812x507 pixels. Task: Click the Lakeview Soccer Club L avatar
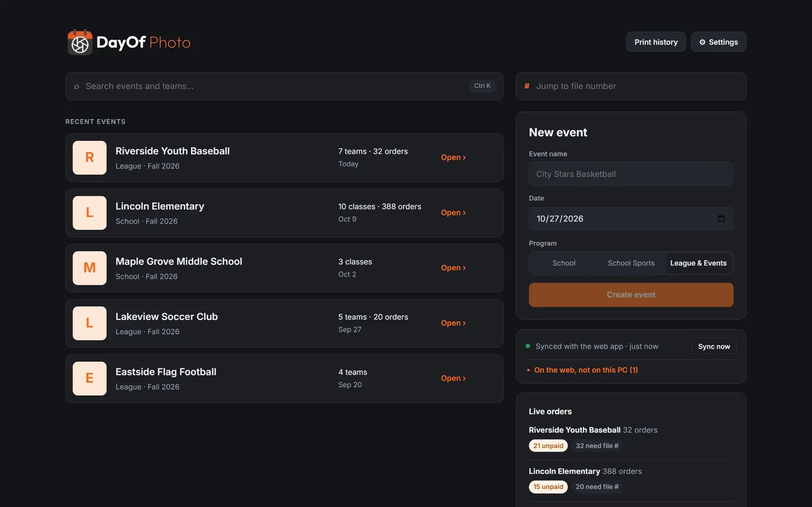tap(90, 323)
